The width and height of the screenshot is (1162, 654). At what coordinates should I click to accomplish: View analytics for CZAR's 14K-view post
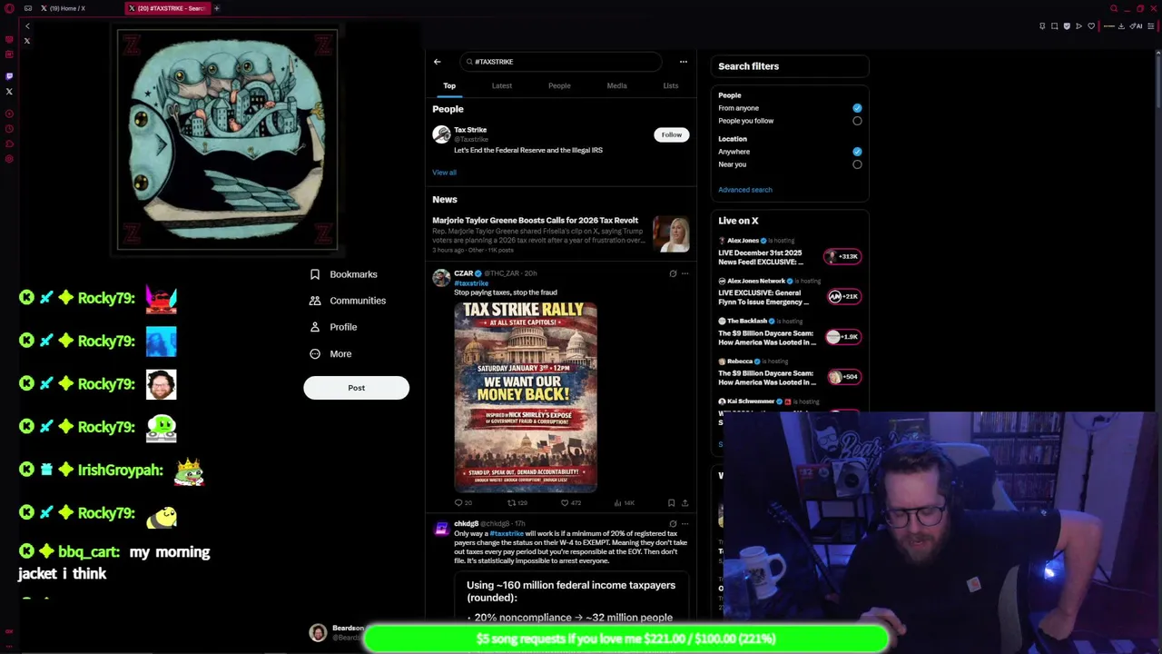tap(624, 503)
